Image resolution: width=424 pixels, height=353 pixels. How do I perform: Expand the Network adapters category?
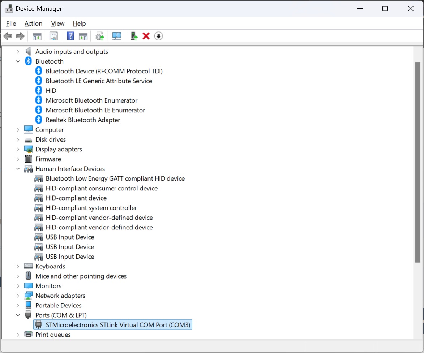coord(18,295)
